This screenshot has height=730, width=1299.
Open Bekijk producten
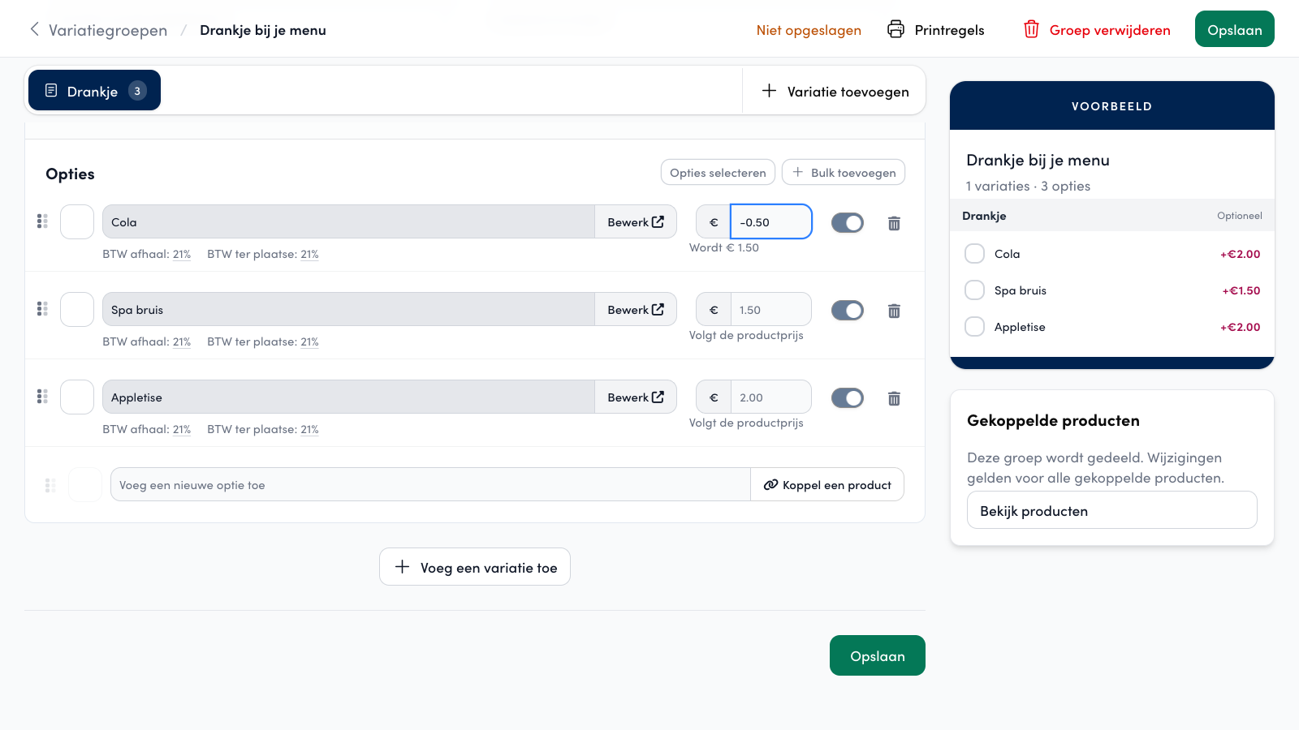pos(1111,510)
